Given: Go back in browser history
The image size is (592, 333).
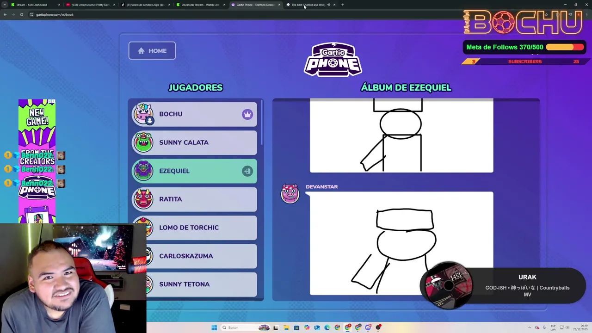Looking at the screenshot, I should pyautogui.click(x=5, y=14).
